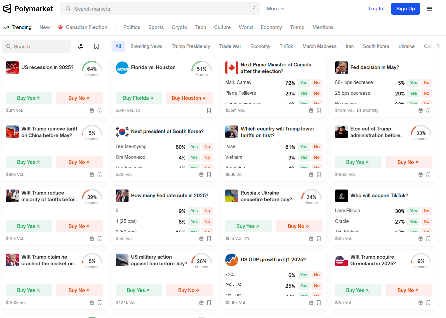Select the Trade War topic filter
Viewport: 446px width, 318px height.
coord(230,46)
